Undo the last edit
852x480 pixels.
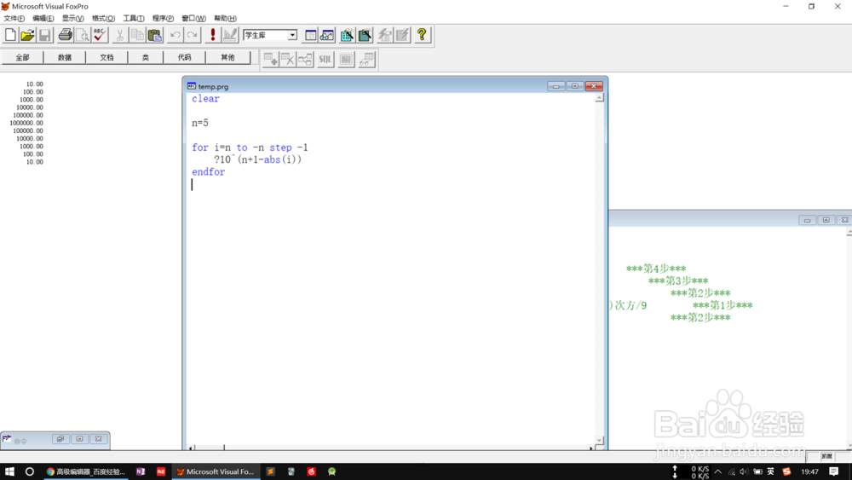point(175,35)
